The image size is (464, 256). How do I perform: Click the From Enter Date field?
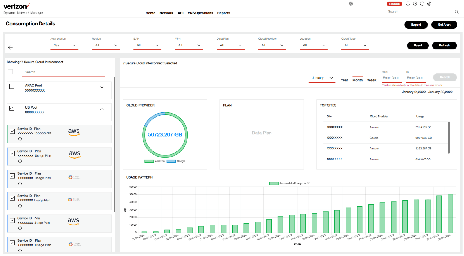point(391,78)
